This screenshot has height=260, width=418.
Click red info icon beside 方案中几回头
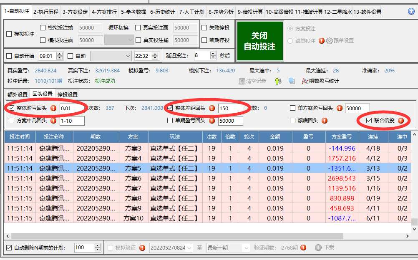[53, 121]
